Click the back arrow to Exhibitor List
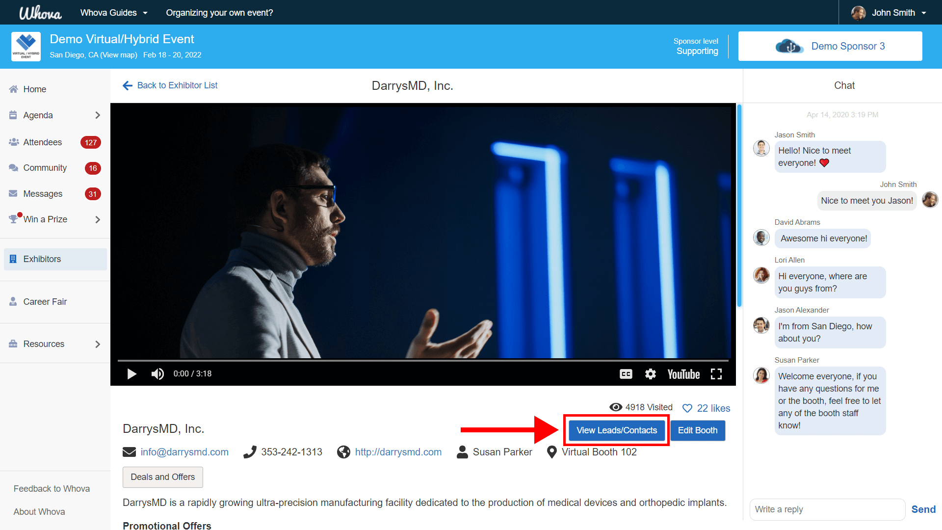This screenshot has width=942, height=530. pos(128,85)
